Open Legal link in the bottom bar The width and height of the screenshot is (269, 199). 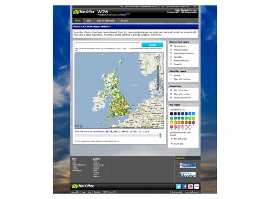[x=84, y=192]
